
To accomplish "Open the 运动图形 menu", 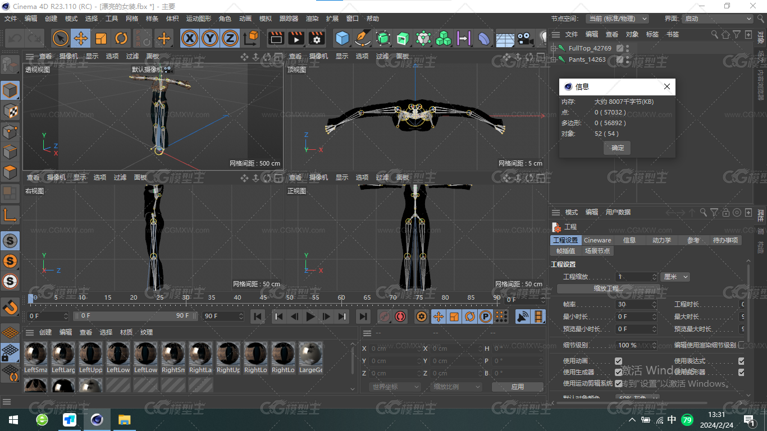I will [x=199, y=19].
